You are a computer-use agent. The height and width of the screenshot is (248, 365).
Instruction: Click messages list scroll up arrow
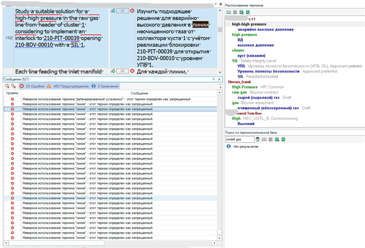[219, 93]
